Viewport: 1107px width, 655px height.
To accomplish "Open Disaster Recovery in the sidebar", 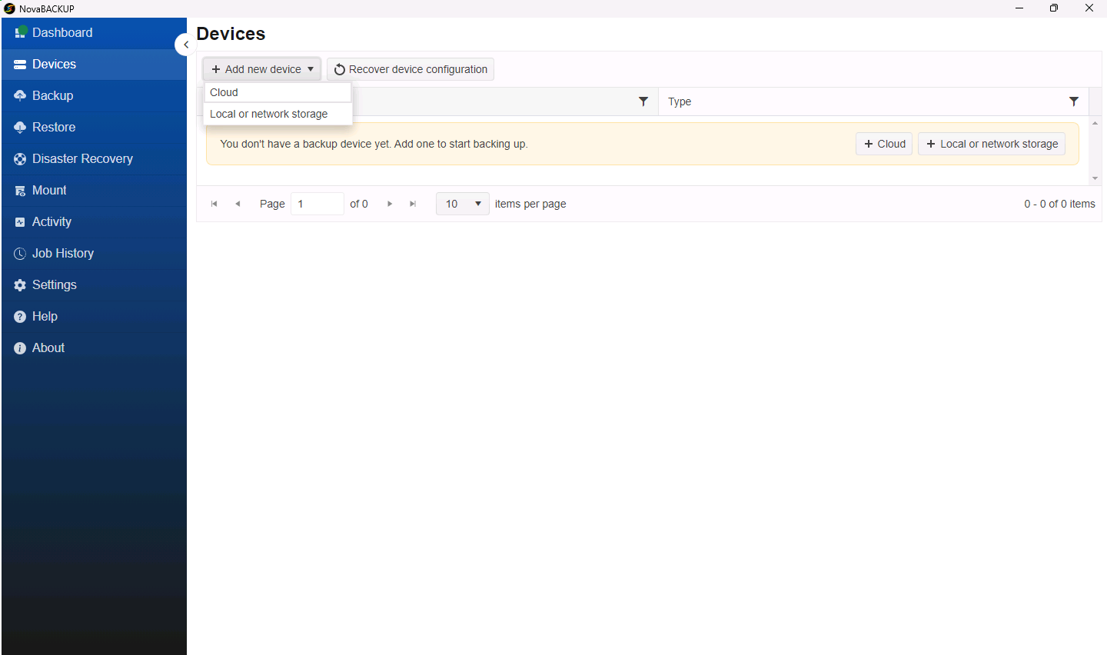I will click(x=94, y=159).
